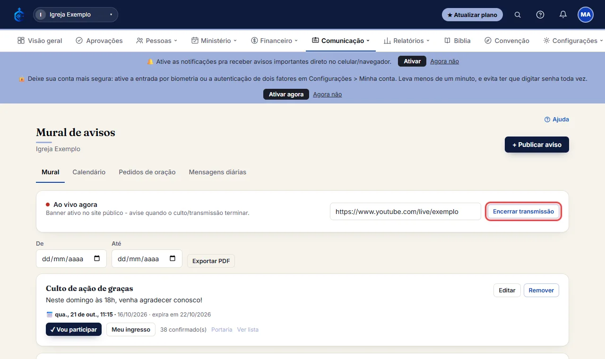Expand the Configurações menu
605x359 pixels.
pos(573,41)
